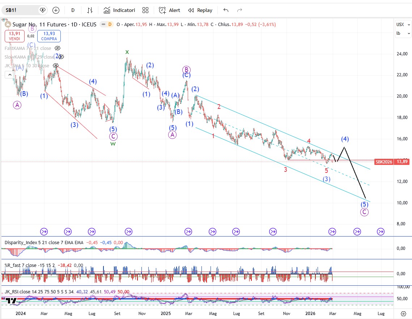Open the lb unit dropdown
This screenshot has width=412, height=319.
(x=403, y=33)
